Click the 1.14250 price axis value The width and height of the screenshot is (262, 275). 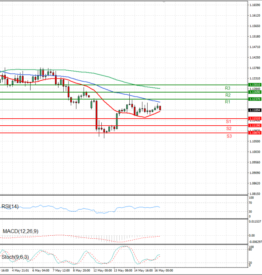(255, 58)
